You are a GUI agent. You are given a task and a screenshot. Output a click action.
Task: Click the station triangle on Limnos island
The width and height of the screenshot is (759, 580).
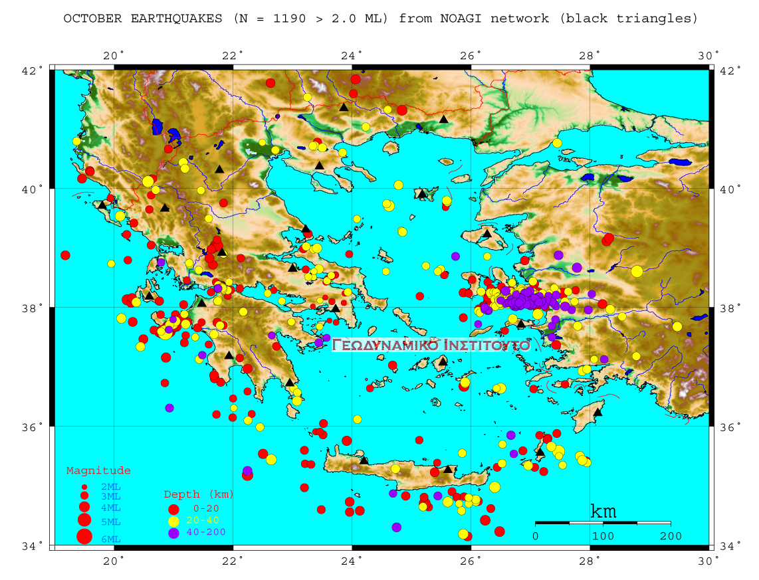[422, 195]
